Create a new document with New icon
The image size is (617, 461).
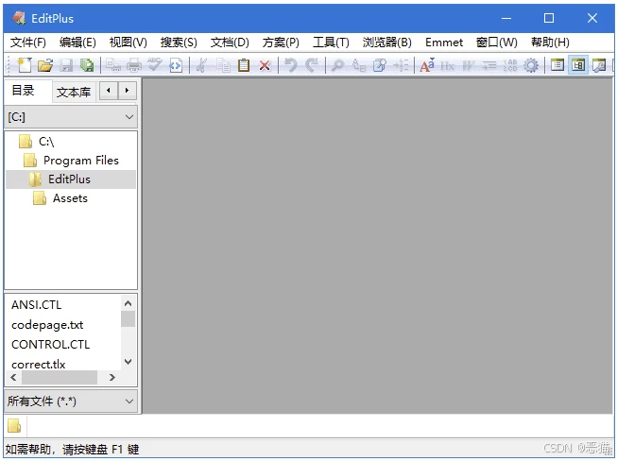25,65
